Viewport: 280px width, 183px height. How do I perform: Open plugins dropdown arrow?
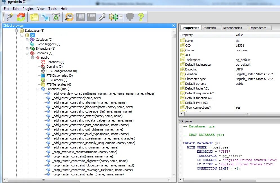(121, 17)
